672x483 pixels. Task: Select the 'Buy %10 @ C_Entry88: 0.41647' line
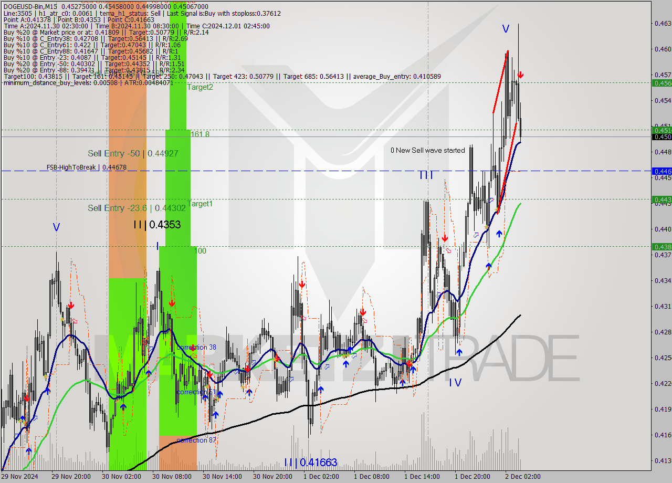click(x=91, y=51)
